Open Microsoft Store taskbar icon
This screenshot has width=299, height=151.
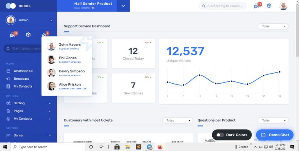click(x=117, y=147)
